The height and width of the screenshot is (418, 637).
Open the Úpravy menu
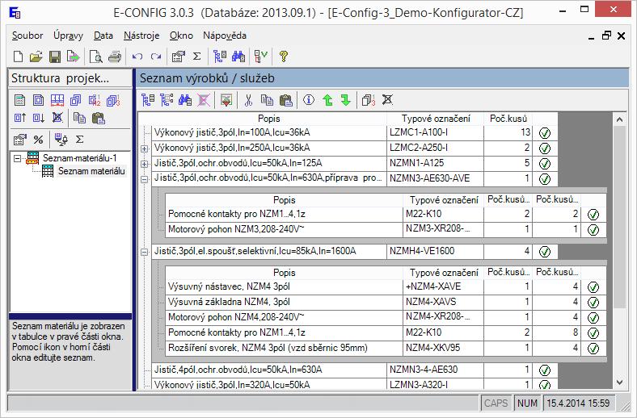[x=68, y=36]
